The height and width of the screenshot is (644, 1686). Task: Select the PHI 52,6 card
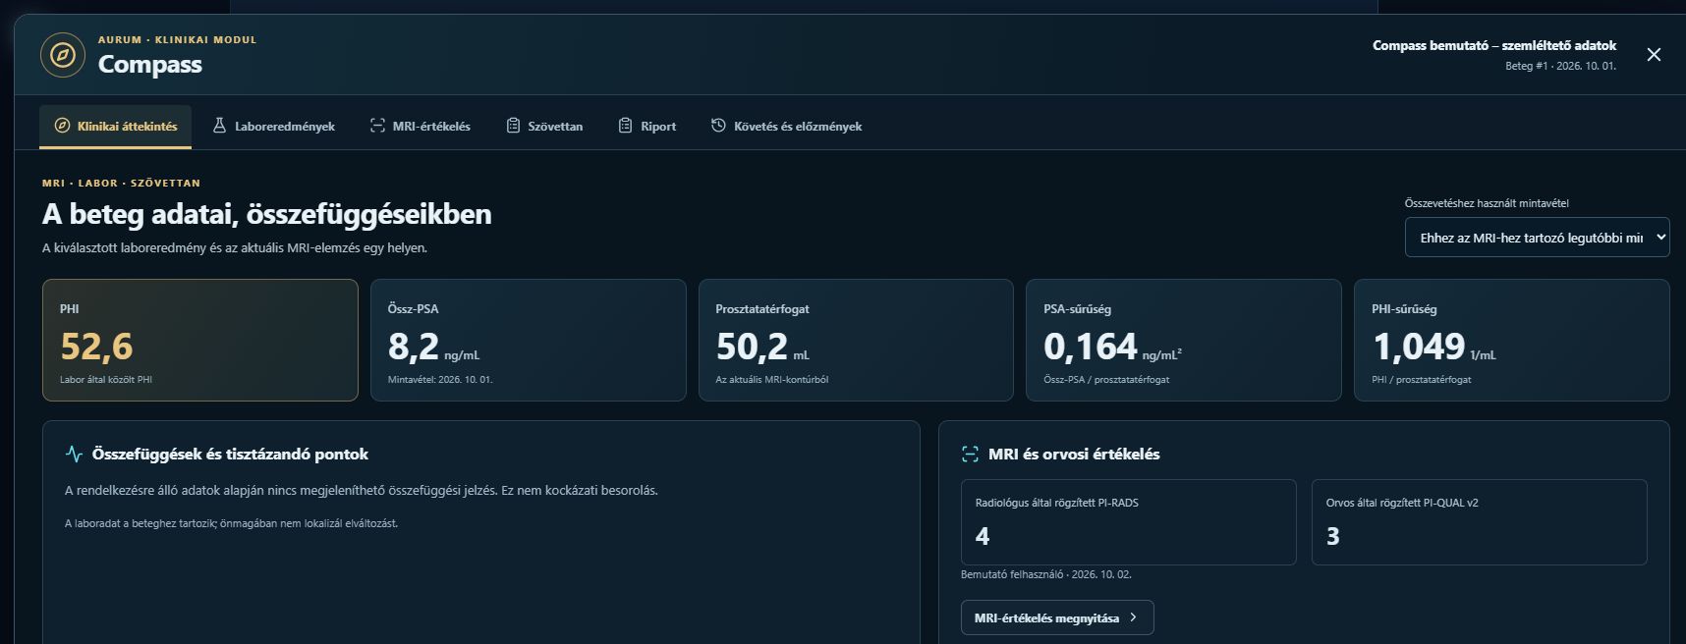200,340
